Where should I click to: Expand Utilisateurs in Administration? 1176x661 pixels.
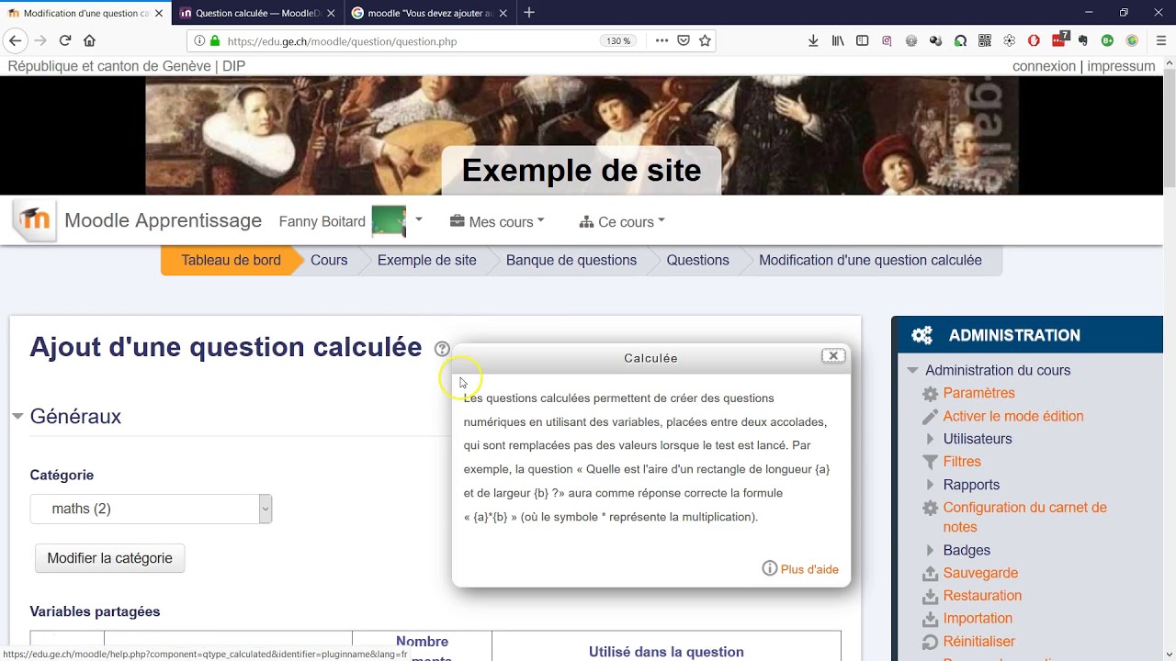pyautogui.click(x=930, y=439)
